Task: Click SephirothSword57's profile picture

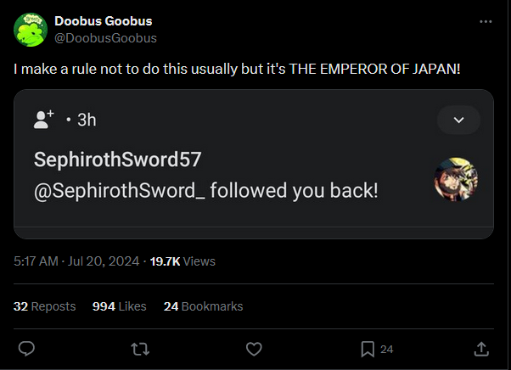Action: [456, 179]
